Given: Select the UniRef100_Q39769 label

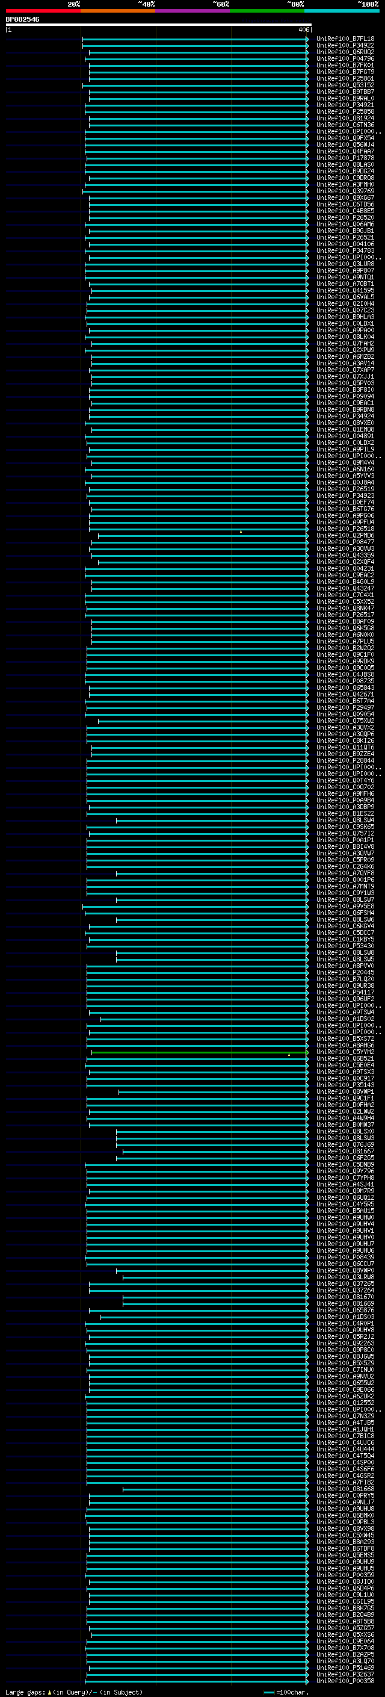Looking at the screenshot, I should 345,191.
